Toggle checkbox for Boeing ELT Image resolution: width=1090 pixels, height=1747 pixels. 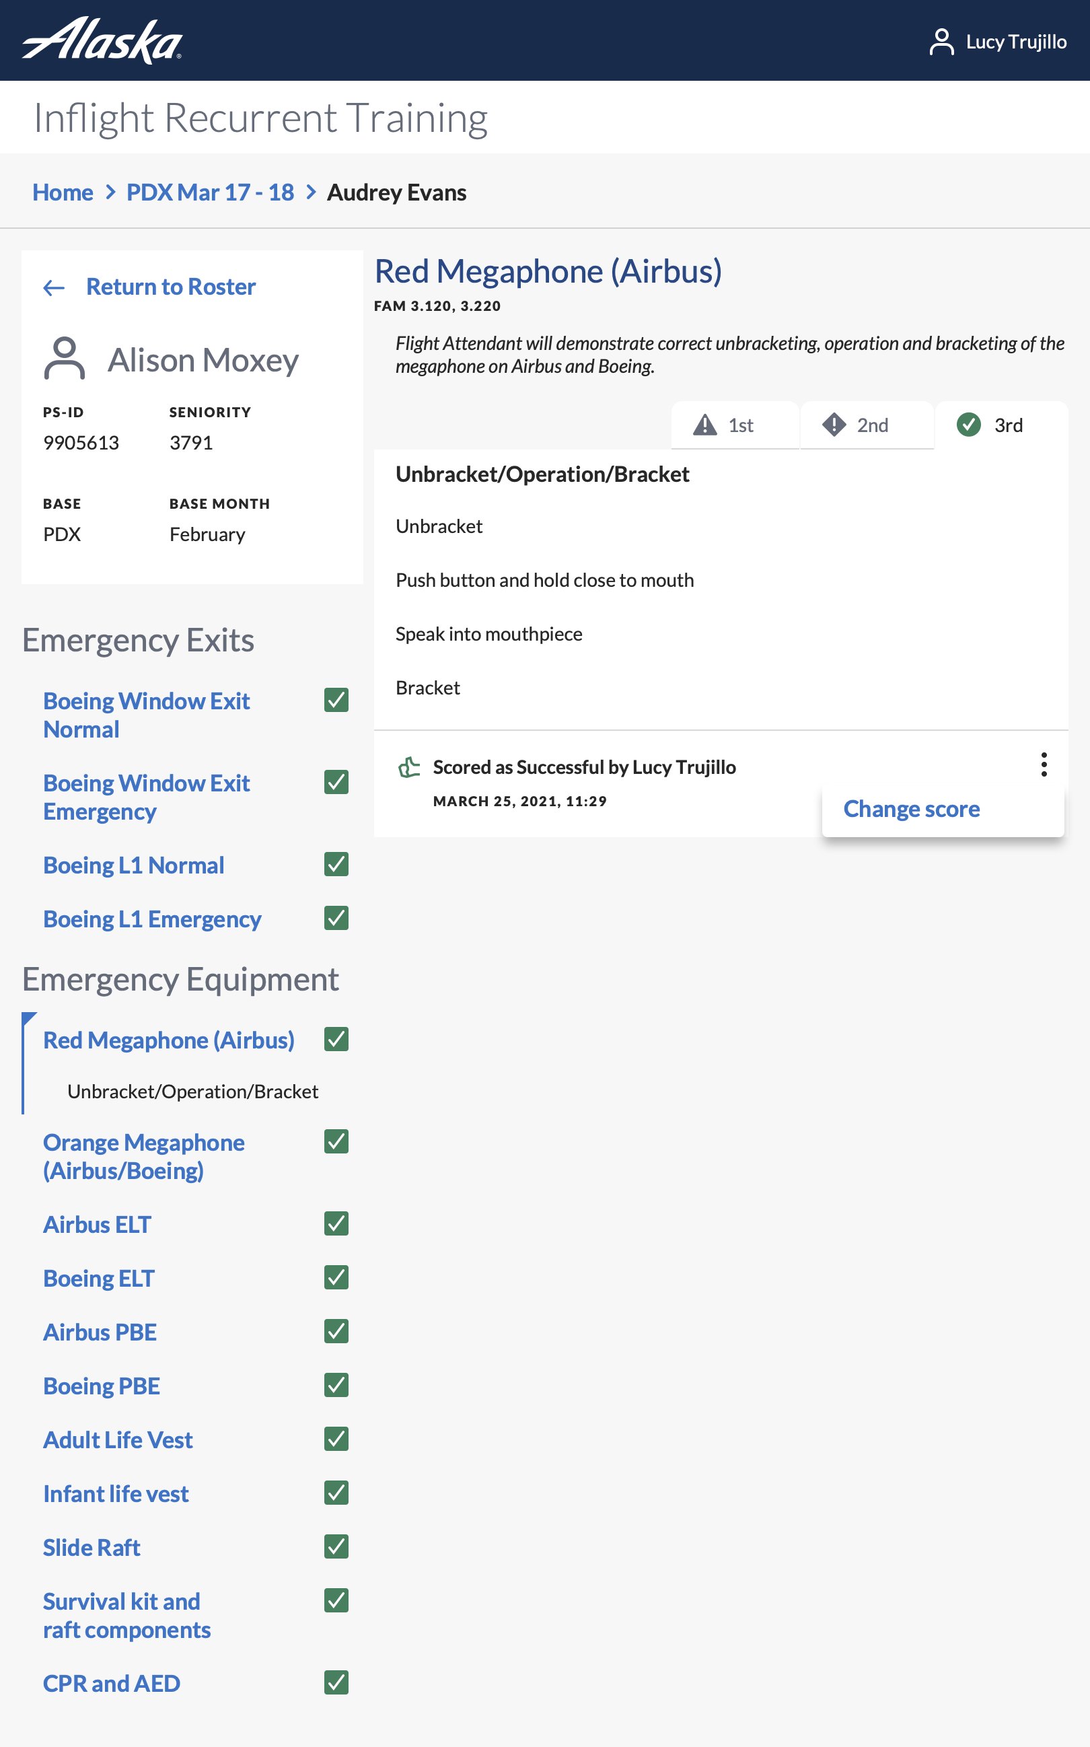tap(336, 1278)
